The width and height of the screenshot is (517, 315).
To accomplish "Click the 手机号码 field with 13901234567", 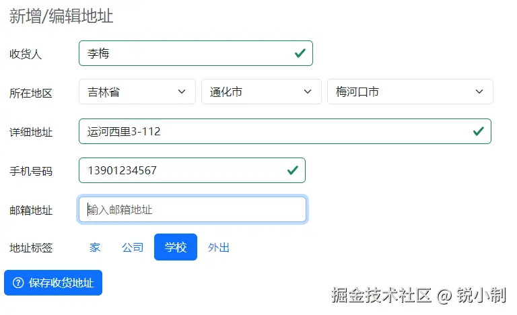I will (182, 170).
